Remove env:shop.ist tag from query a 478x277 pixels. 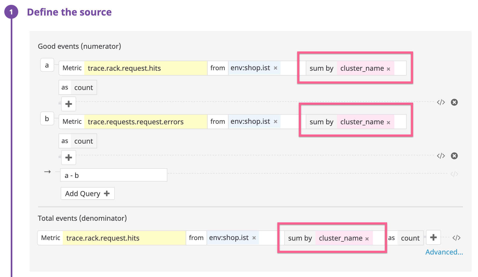(275, 68)
